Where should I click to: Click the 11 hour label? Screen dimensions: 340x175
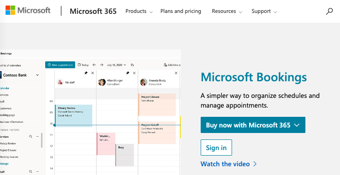pyautogui.click(x=51, y=135)
